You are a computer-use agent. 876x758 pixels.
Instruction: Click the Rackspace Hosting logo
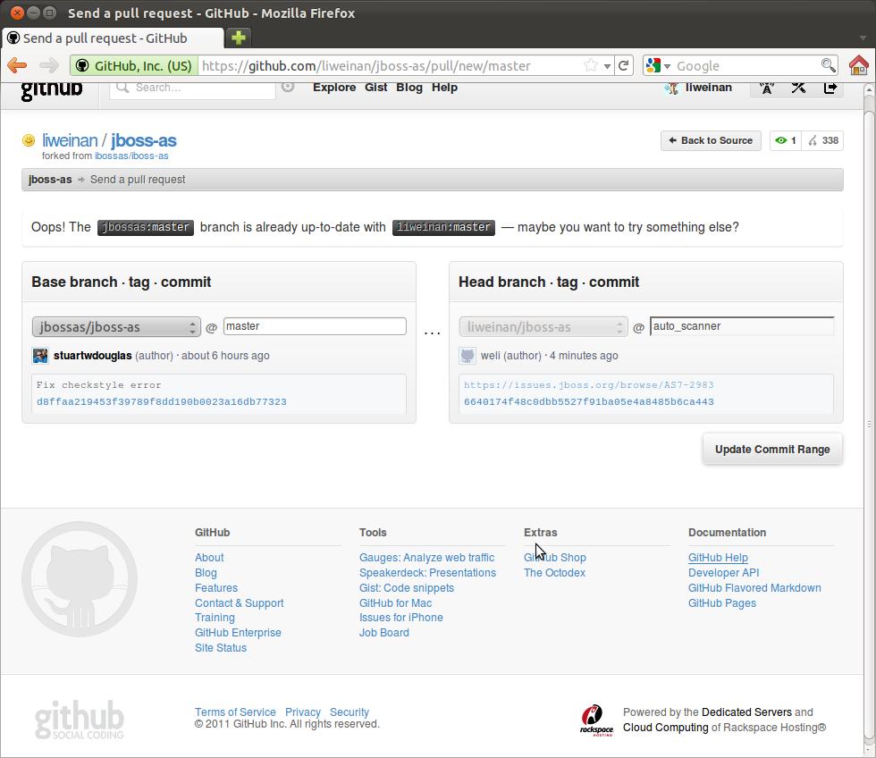(596, 720)
